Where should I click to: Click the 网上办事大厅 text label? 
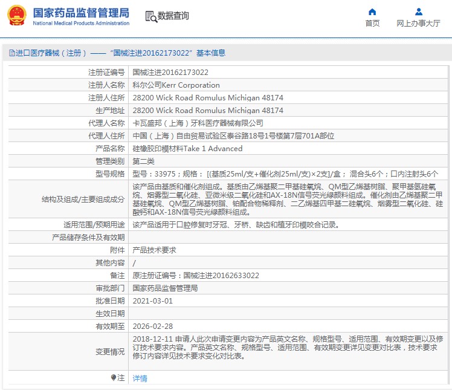[x=418, y=24]
